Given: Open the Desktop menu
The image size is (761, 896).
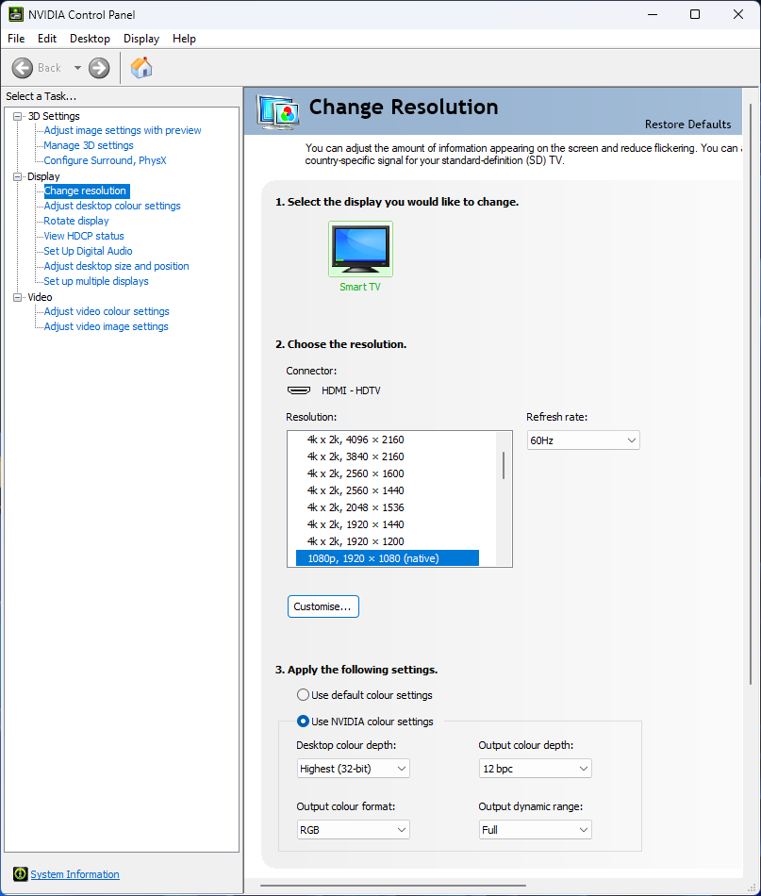Looking at the screenshot, I should coord(90,39).
